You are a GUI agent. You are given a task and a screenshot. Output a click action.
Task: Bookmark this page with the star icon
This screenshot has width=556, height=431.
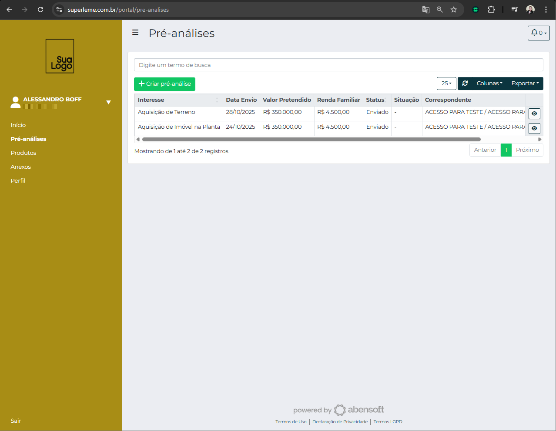tap(454, 10)
